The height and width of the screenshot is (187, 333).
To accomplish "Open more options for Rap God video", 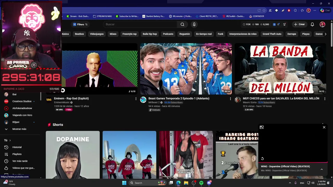I will (x=136, y=99).
